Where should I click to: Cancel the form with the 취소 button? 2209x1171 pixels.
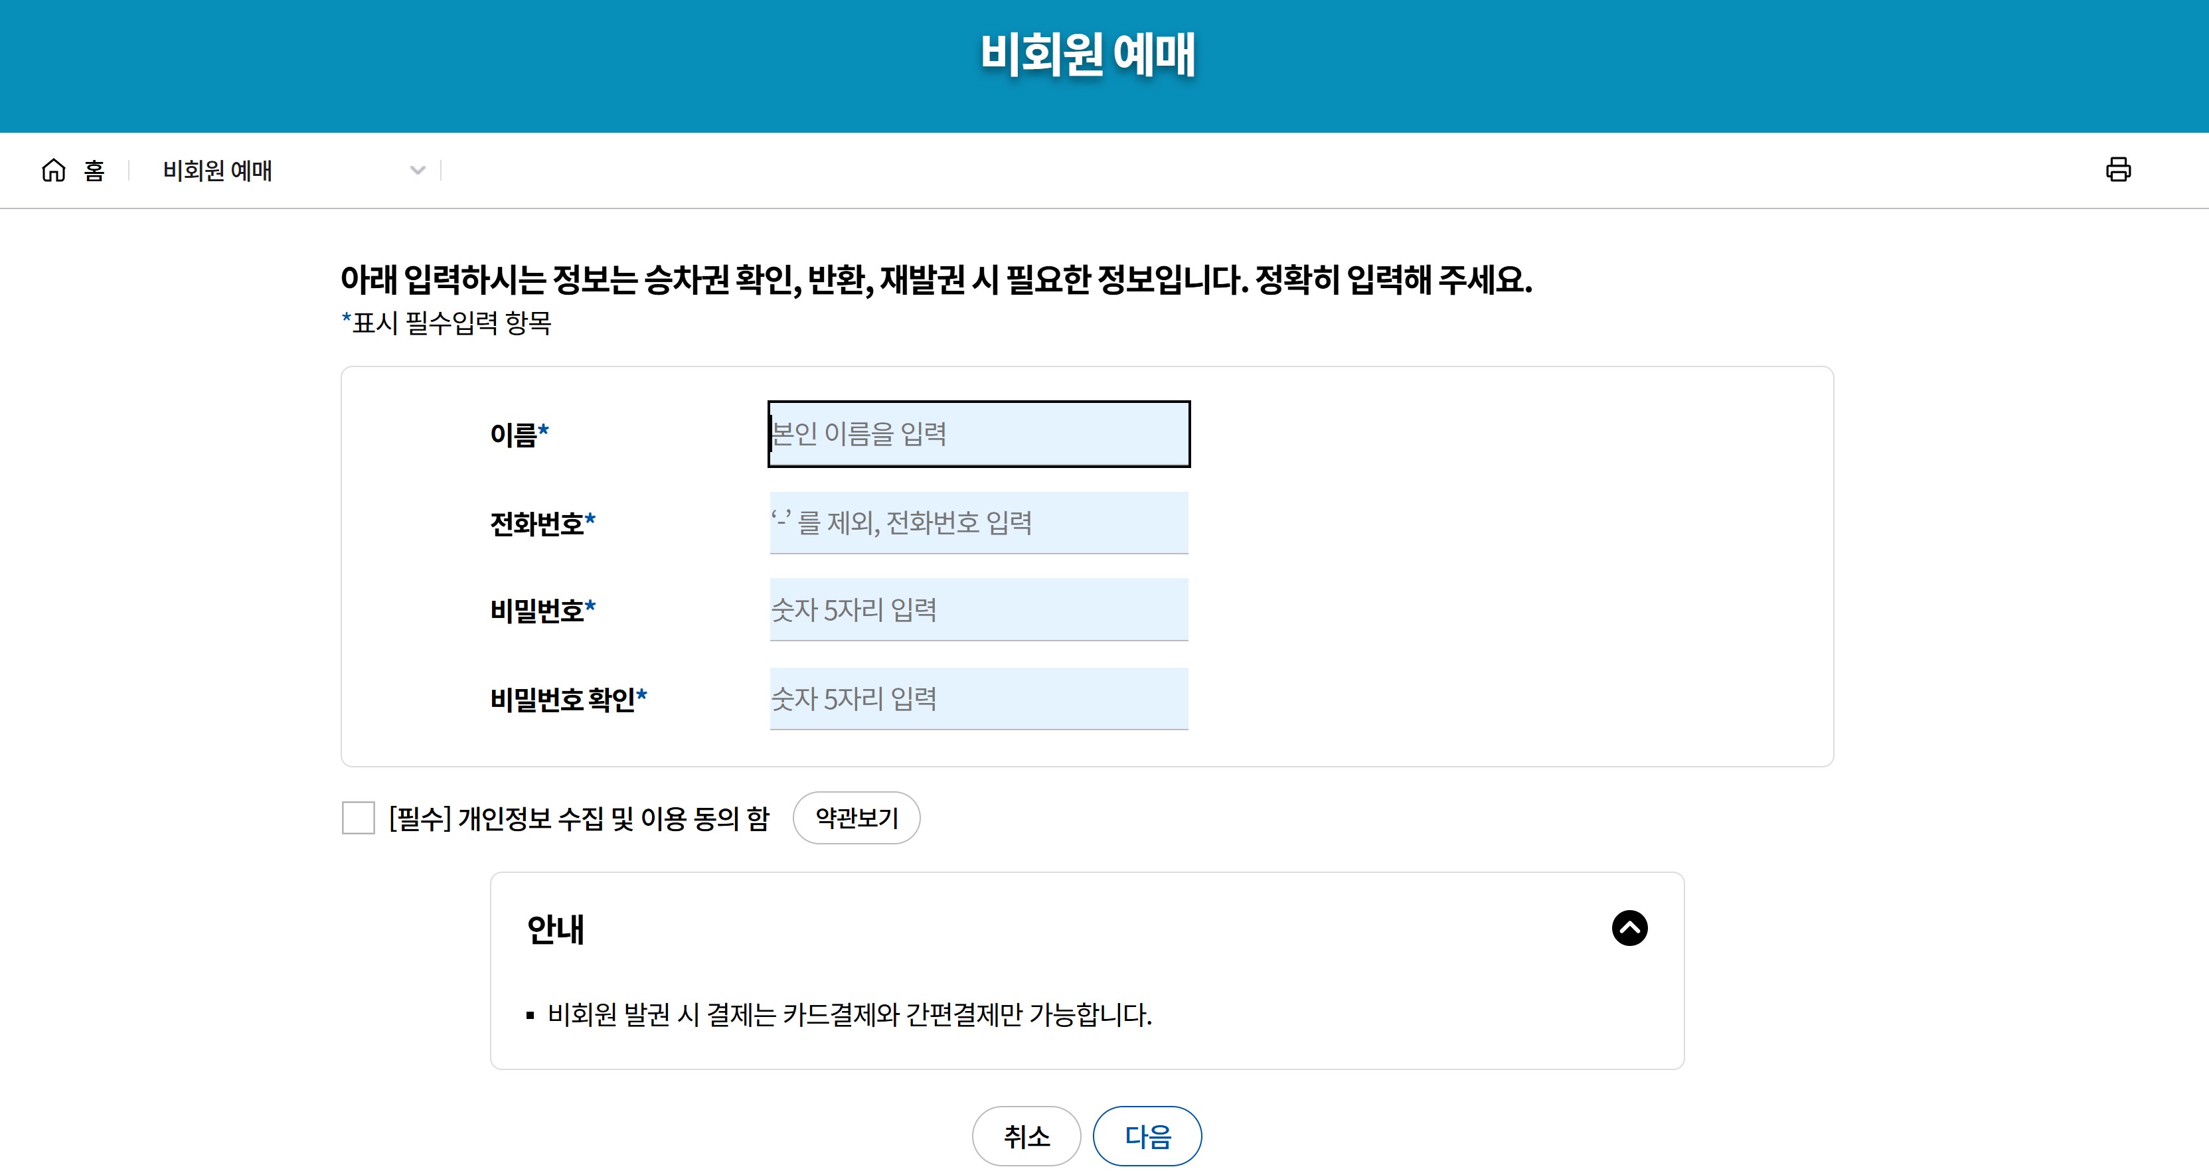1026,1135
